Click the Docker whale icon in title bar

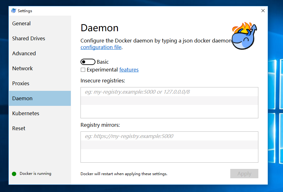click(x=13, y=11)
